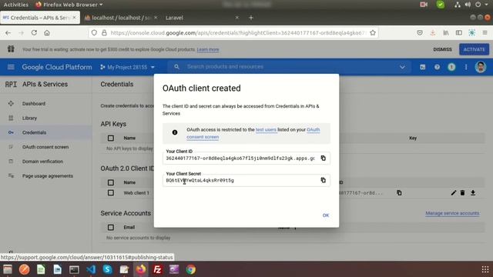Go to Firefox home page
The width and height of the screenshot is (493, 277).
(47, 32)
